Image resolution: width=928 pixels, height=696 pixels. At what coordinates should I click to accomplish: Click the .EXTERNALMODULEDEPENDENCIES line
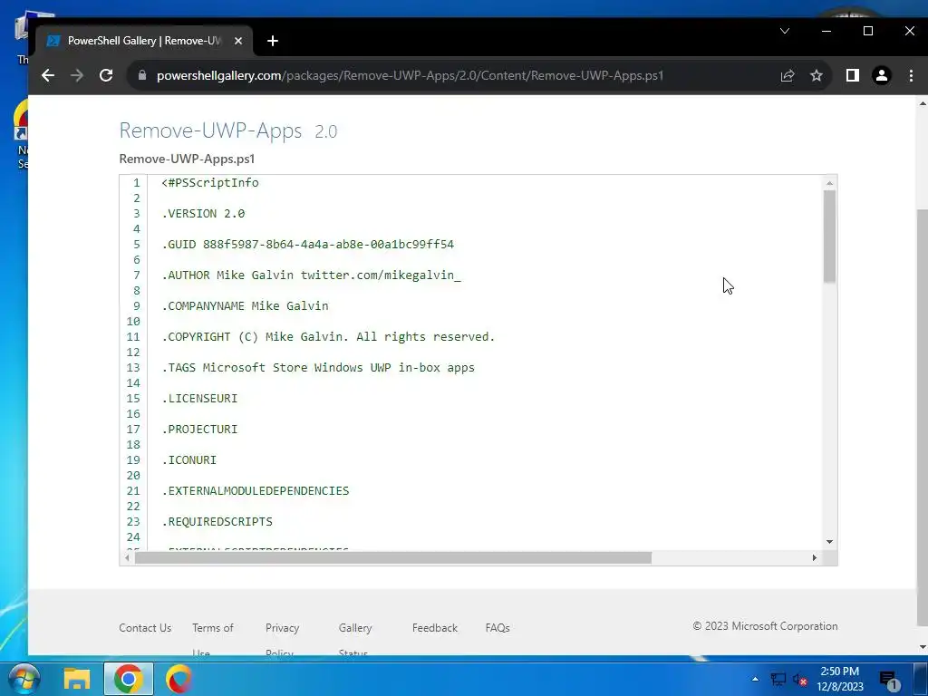point(255,490)
